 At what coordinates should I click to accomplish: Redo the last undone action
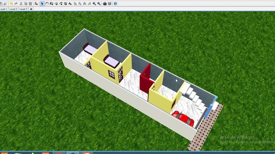coord(16,3)
